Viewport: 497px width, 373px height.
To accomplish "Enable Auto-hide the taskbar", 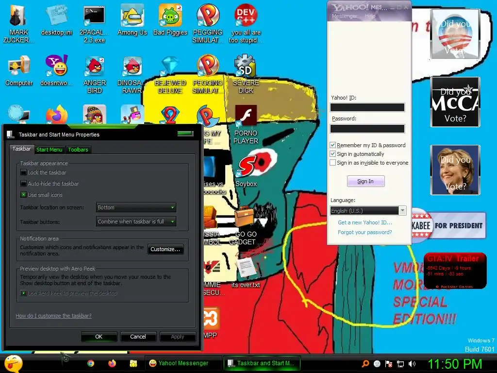I will pos(23,184).
